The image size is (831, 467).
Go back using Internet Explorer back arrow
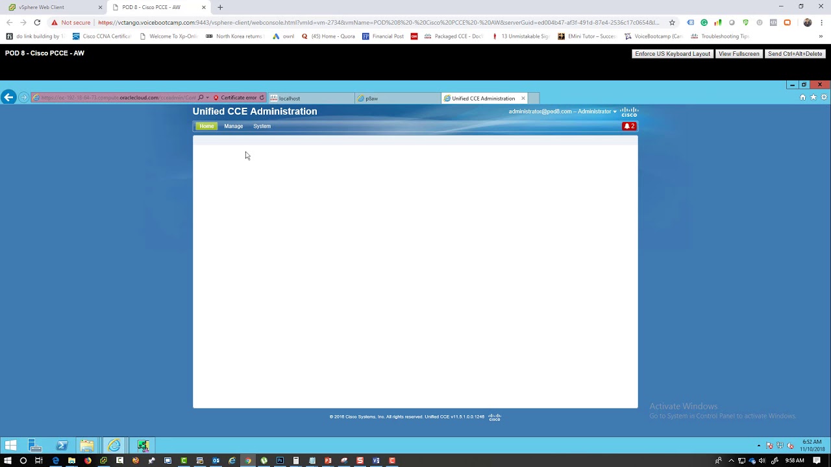tap(8, 97)
